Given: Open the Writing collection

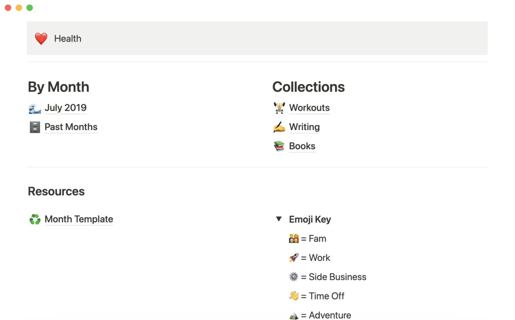Looking at the screenshot, I should (304, 127).
